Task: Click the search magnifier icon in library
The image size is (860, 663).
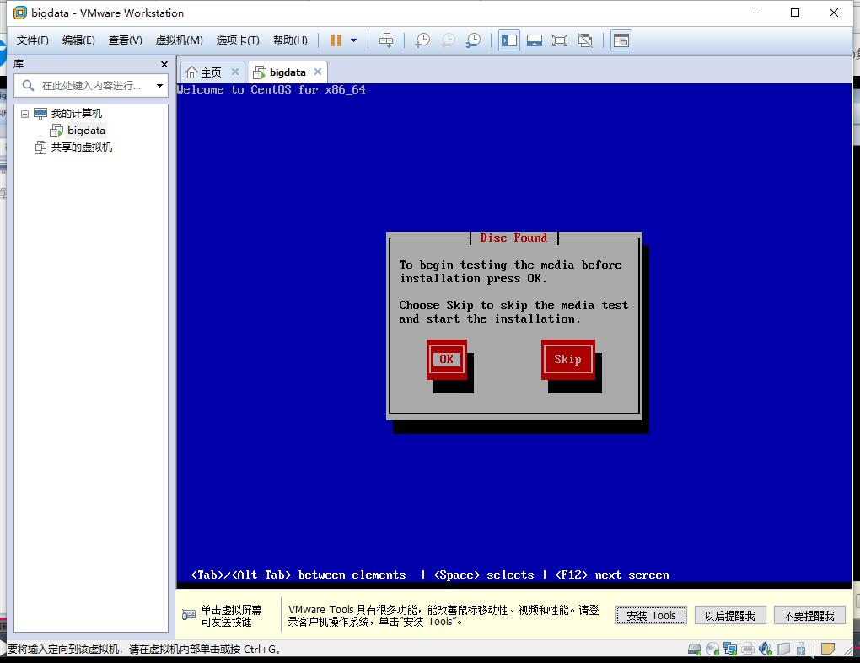Action: (x=28, y=85)
